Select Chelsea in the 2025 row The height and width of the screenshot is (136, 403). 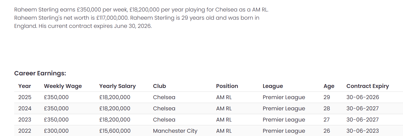[164, 97]
